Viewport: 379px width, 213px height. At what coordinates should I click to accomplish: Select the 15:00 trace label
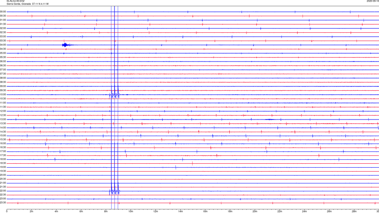tap(3, 136)
